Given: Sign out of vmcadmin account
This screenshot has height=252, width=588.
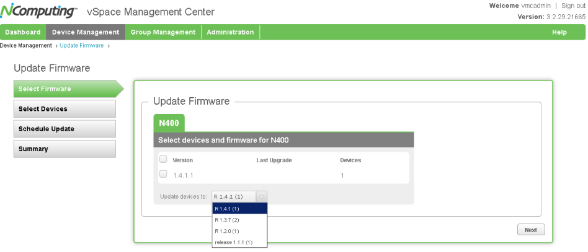Looking at the screenshot, I should click(573, 6).
